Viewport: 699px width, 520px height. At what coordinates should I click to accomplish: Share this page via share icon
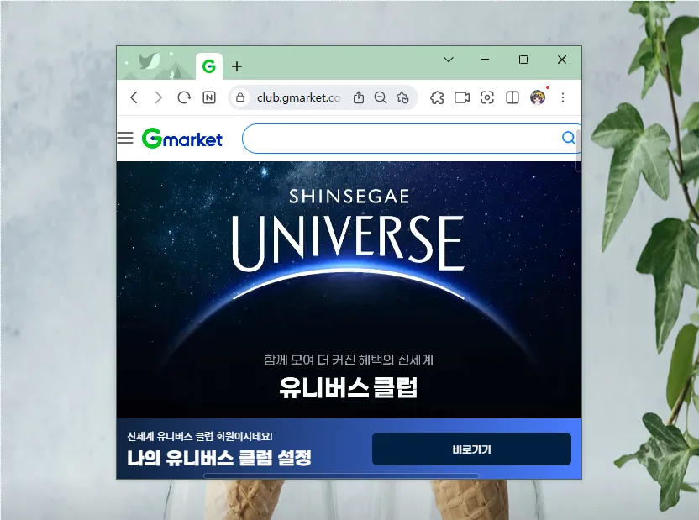tap(359, 97)
